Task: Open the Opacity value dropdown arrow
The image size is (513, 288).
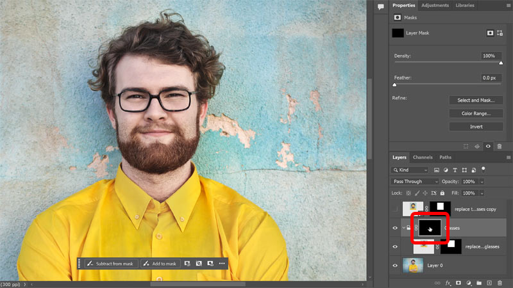Action: point(482,181)
